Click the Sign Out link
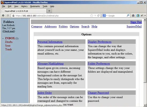 click(136, 22)
